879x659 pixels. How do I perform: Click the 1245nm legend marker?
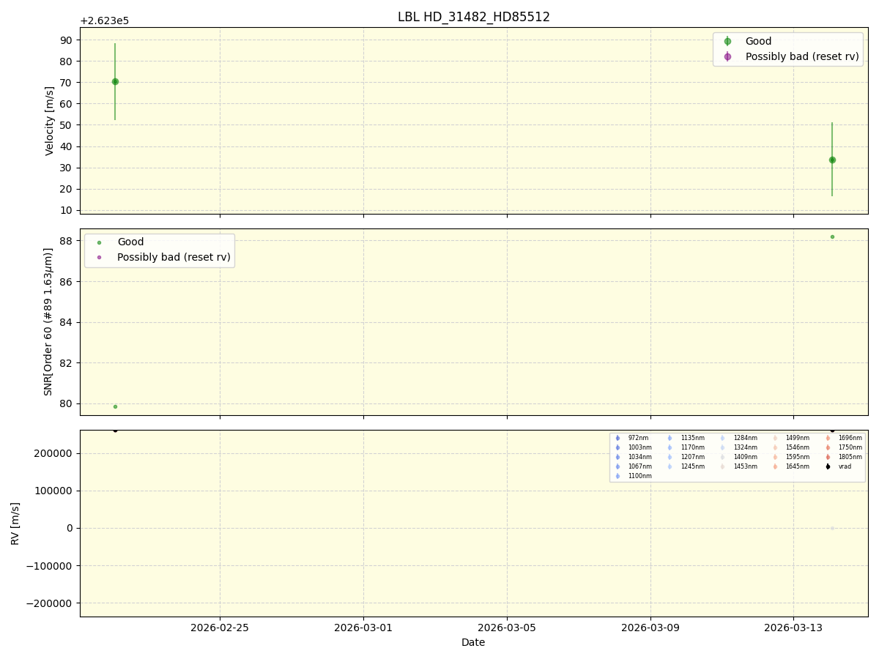(x=670, y=466)
